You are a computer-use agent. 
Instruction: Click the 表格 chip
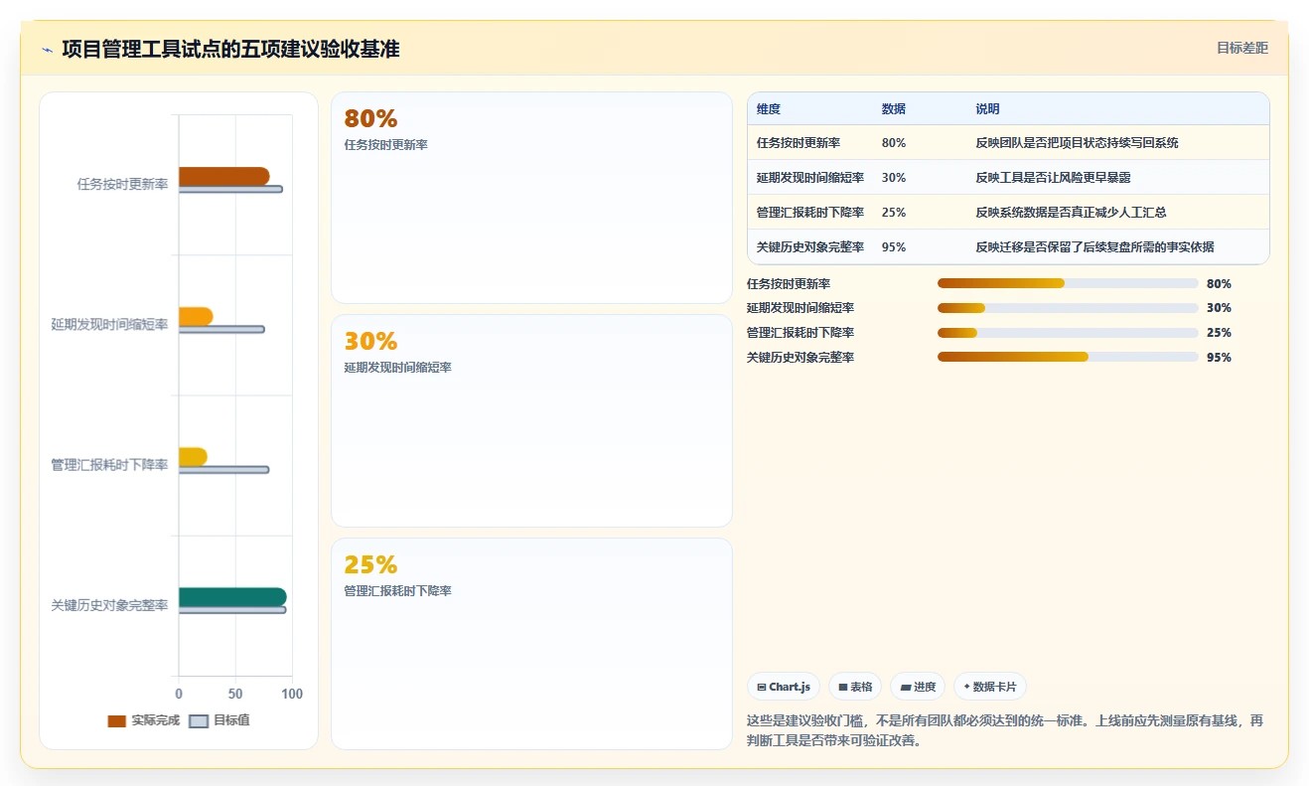click(855, 687)
